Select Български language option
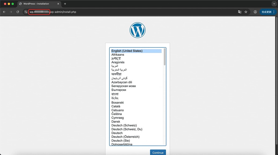 (136, 90)
